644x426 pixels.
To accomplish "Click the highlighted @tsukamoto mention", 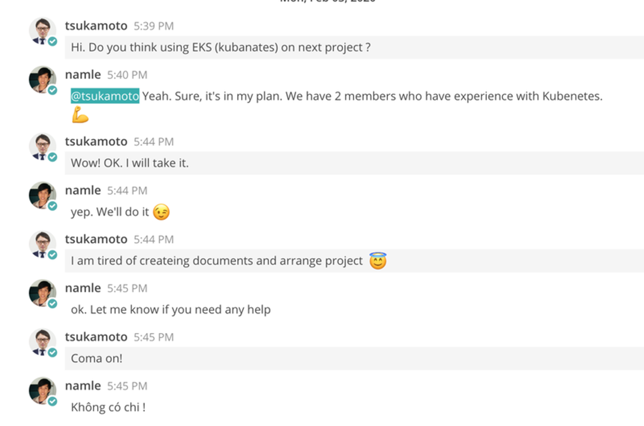I will (x=105, y=96).
